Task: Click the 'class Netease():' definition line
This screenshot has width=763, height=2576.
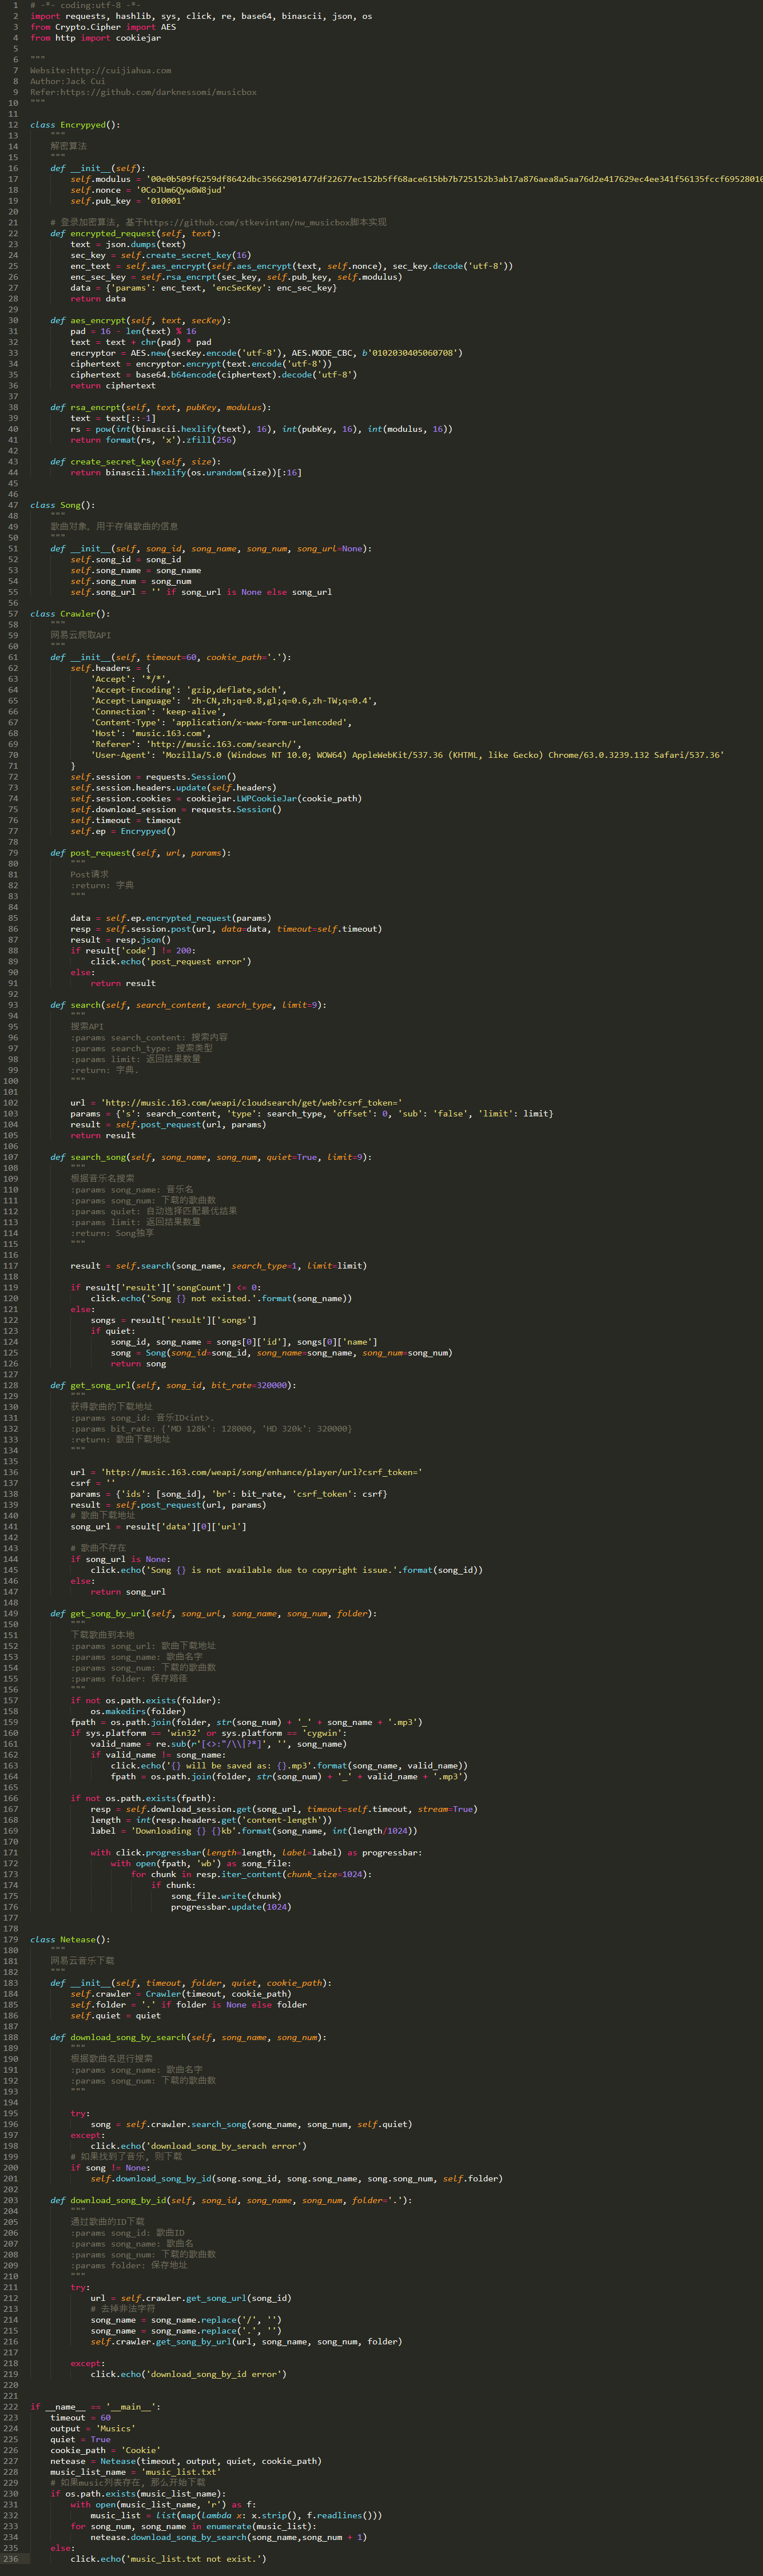Action: click(70, 1939)
